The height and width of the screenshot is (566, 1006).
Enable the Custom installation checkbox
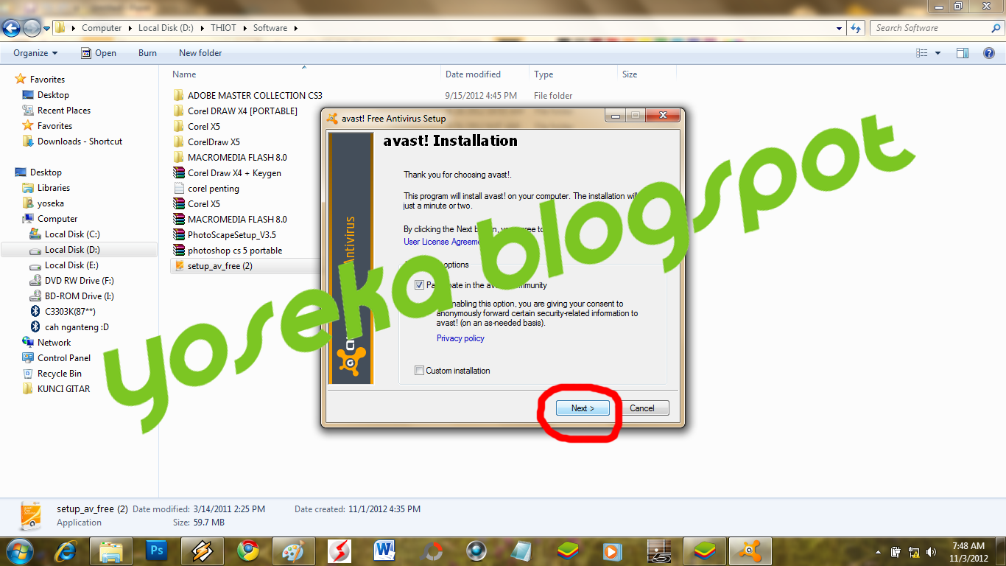coord(420,371)
